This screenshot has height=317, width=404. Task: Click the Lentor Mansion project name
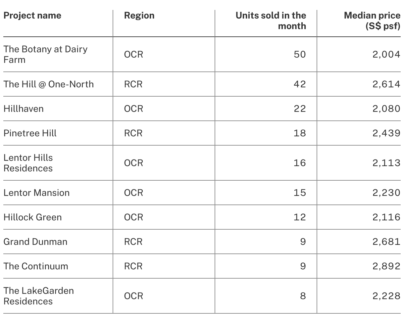pyautogui.click(x=36, y=193)
